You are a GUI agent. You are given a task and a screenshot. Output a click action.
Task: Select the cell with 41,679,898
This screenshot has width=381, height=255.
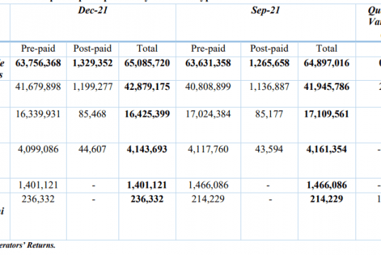(38, 87)
